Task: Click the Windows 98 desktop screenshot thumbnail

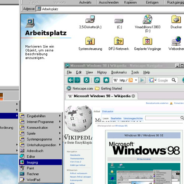Action: click(x=144, y=173)
